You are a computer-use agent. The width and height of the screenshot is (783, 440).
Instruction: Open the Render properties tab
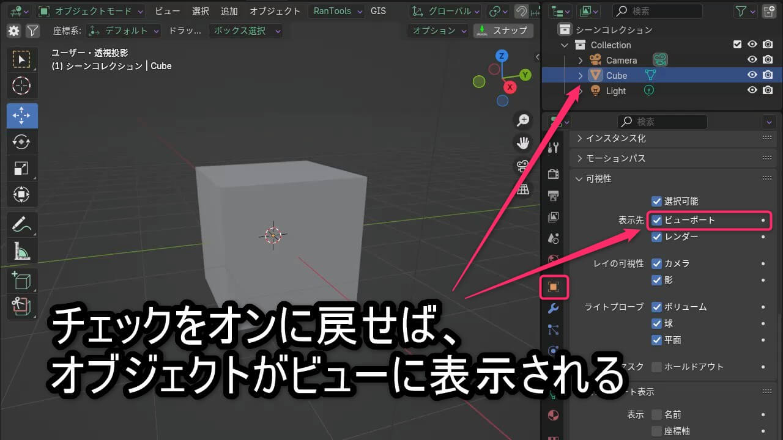coord(554,174)
